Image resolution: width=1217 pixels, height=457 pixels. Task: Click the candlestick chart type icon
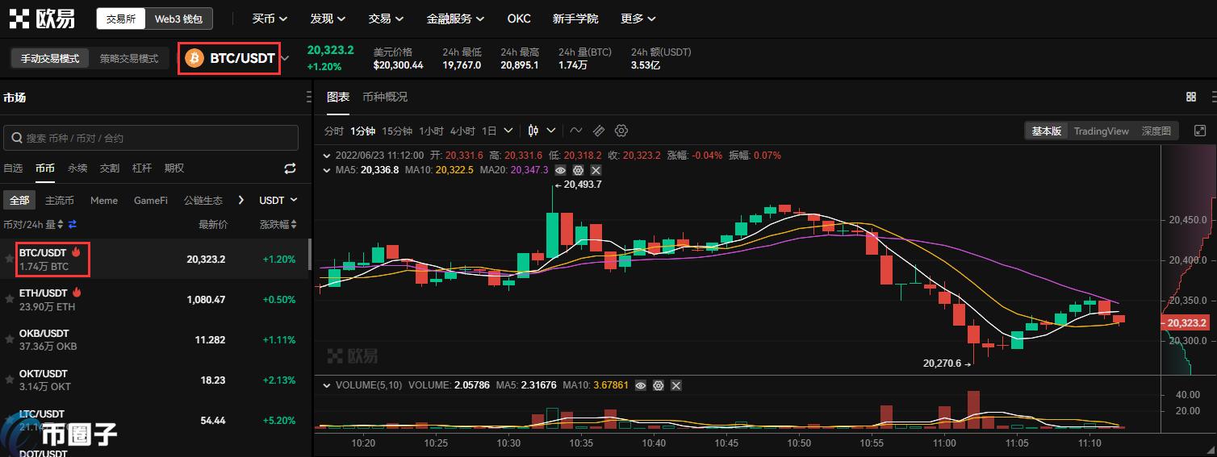tap(533, 131)
